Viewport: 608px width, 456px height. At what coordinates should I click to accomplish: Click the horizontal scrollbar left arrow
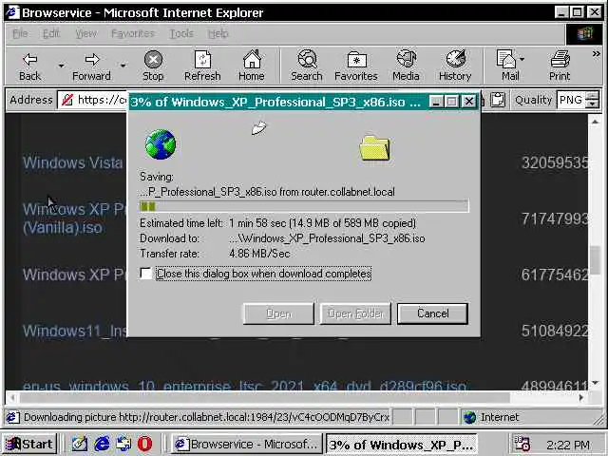[x=12, y=397]
